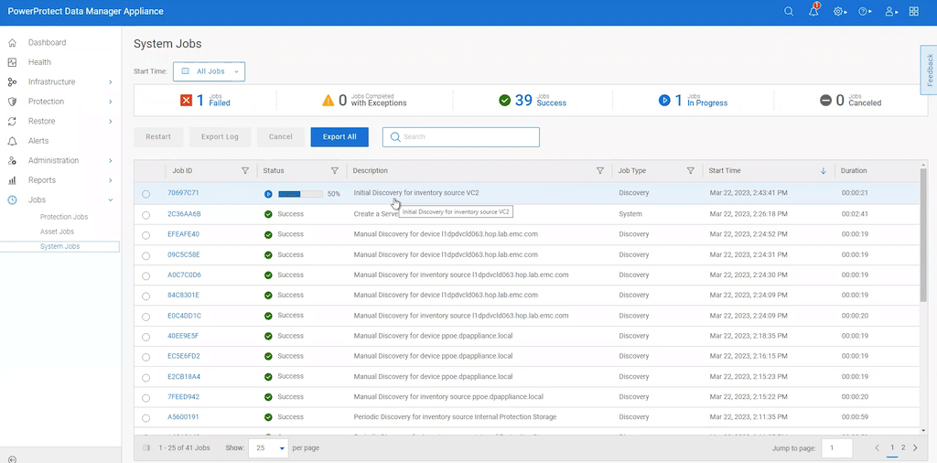Open the Health menu item
The width and height of the screenshot is (937, 463).
(x=39, y=62)
